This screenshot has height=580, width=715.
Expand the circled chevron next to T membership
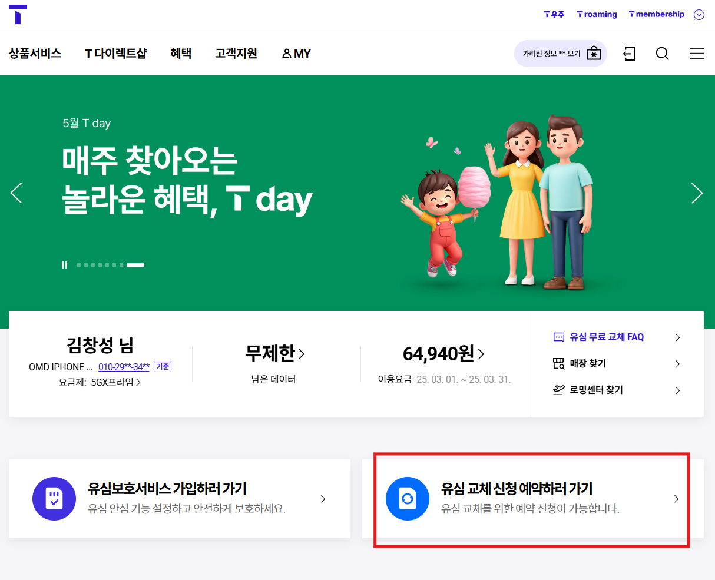coord(699,15)
